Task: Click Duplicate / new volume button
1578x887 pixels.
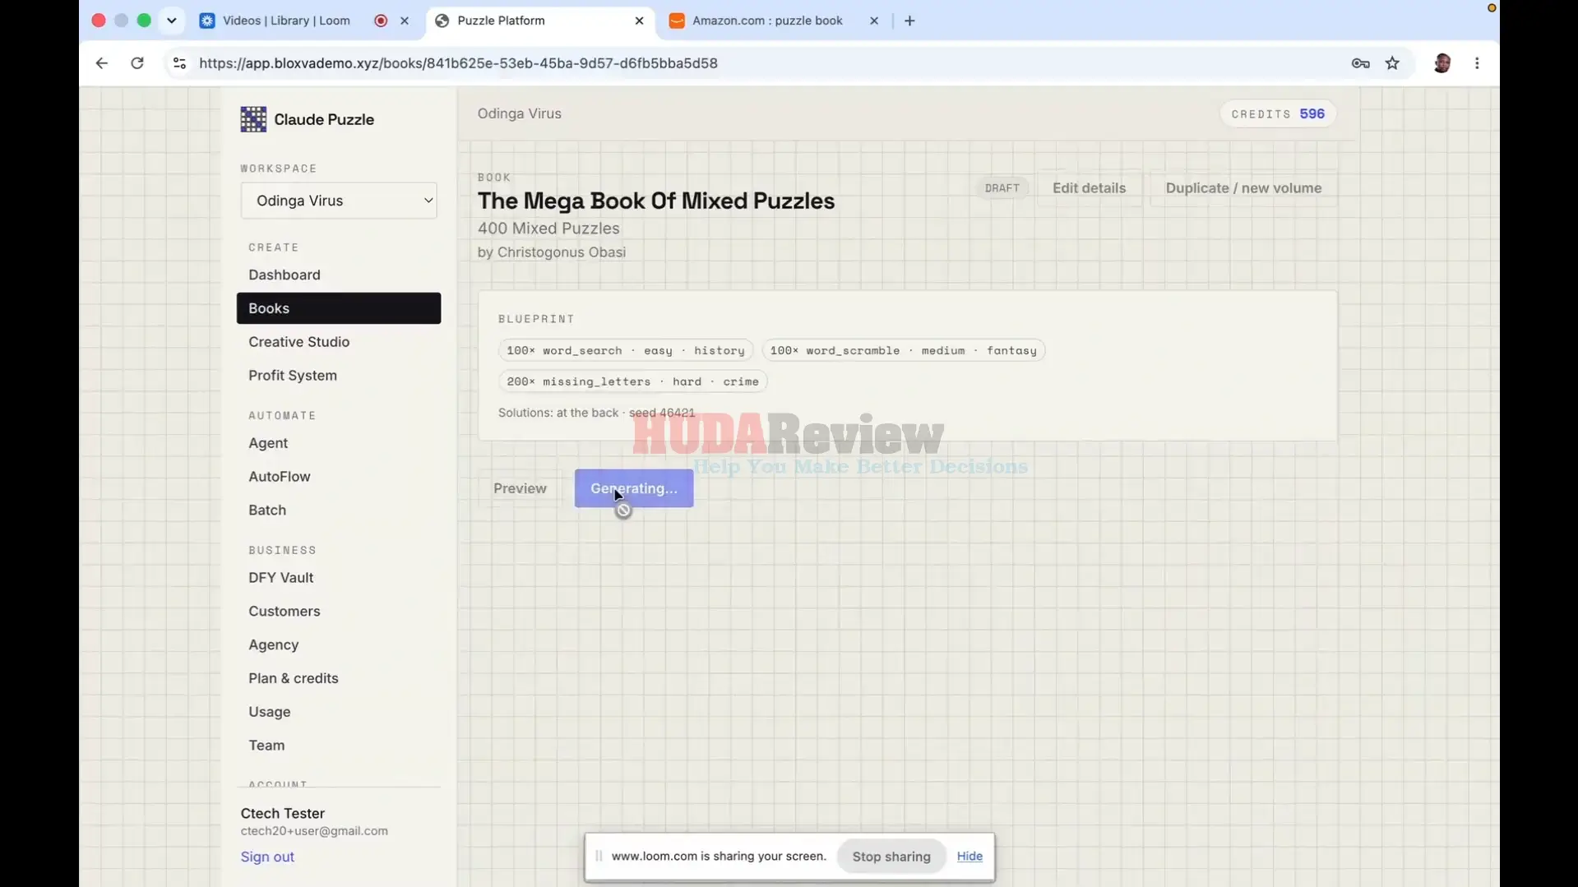Action: tap(1243, 188)
